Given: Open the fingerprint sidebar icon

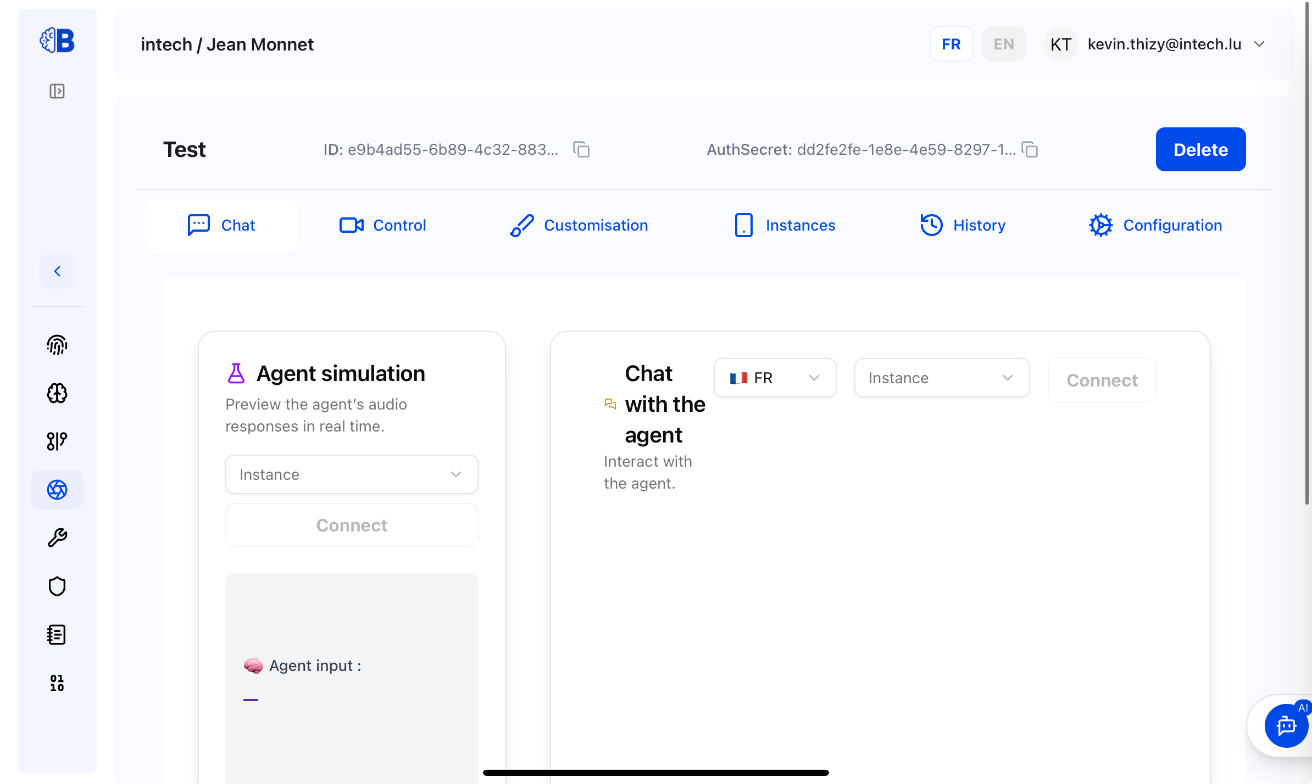Looking at the screenshot, I should (x=57, y=345).
